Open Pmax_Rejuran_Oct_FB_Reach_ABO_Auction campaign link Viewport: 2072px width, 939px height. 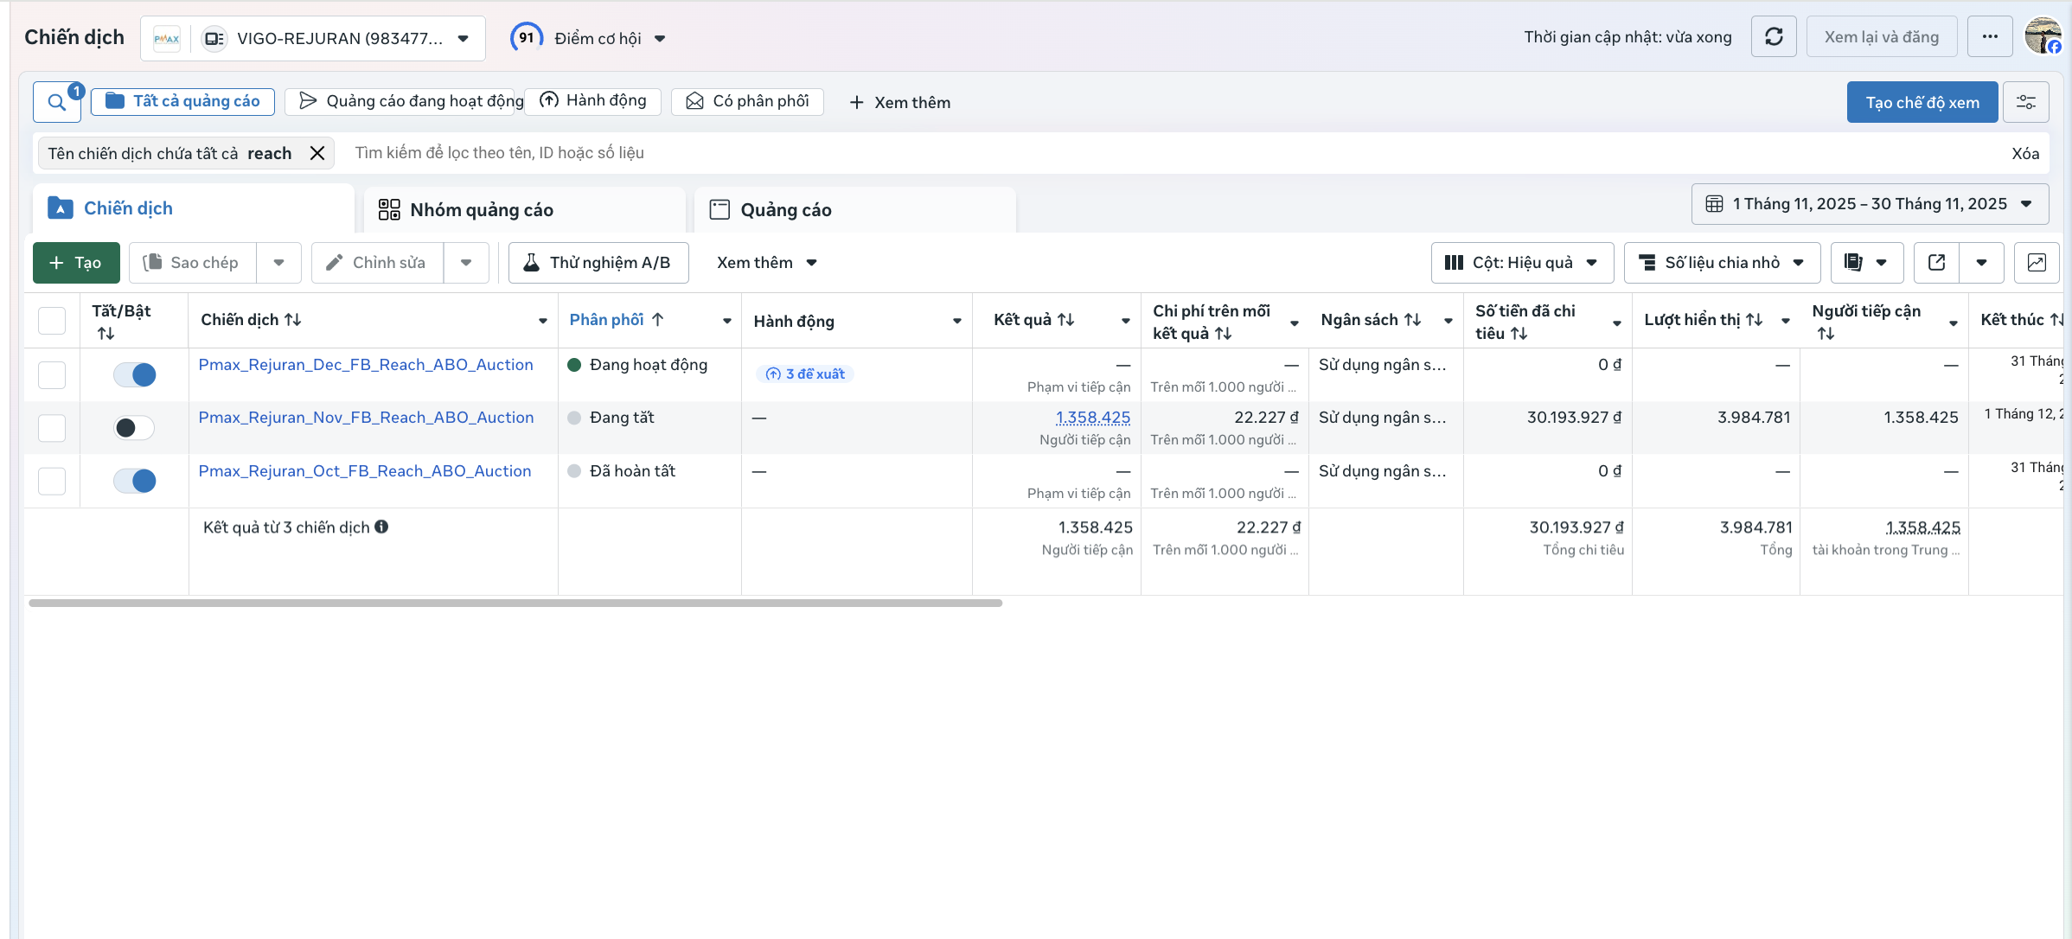point(364,471)
